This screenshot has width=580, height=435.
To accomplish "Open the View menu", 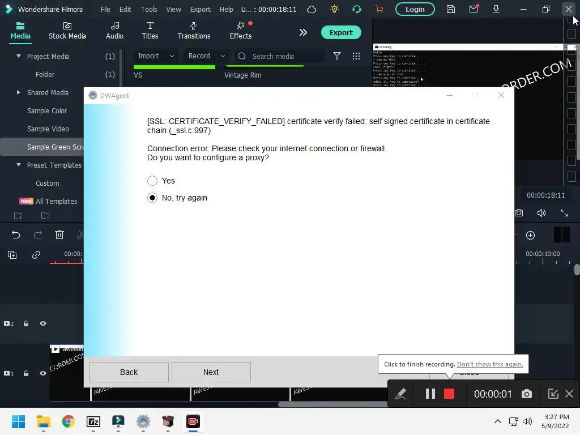I will (173, 9).
